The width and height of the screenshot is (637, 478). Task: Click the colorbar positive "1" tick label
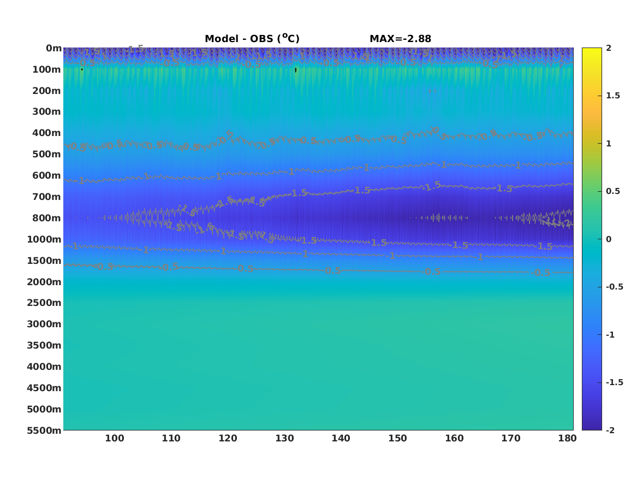(x=609, y=144)
